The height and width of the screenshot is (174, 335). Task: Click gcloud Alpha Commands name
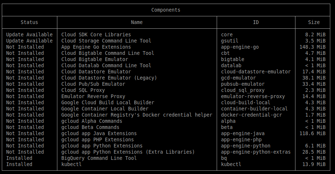pos(91,121)
